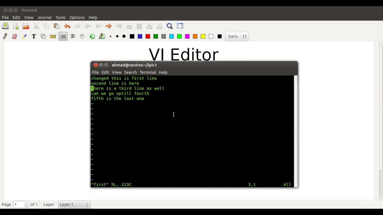Zoom out with the minus icon

point(129,26)
